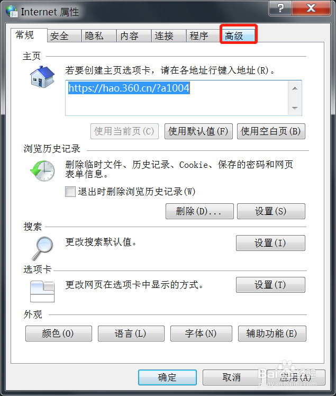
Task: Click the house homepage icon
Action: (x=42, y=77)
